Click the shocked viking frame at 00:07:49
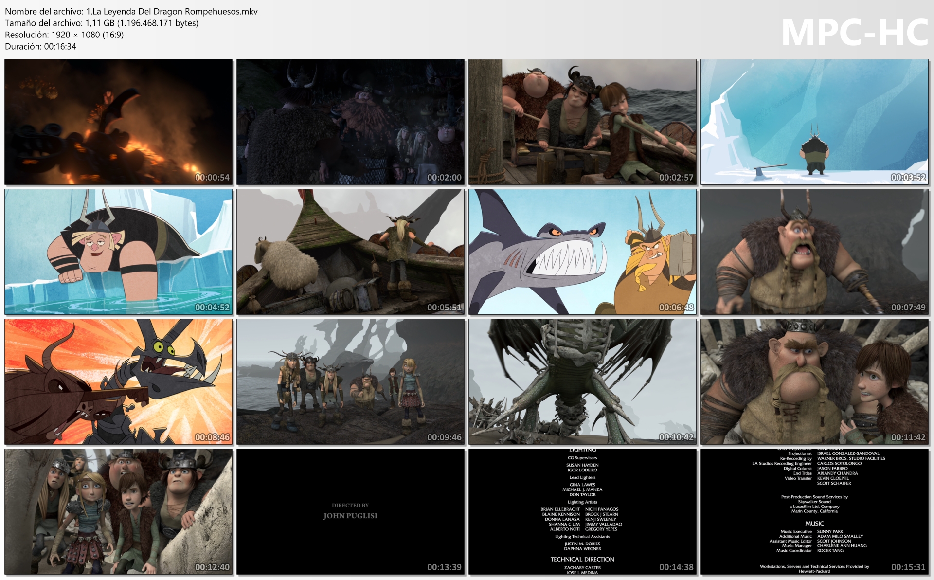The image size is (934, 580). 815,252
